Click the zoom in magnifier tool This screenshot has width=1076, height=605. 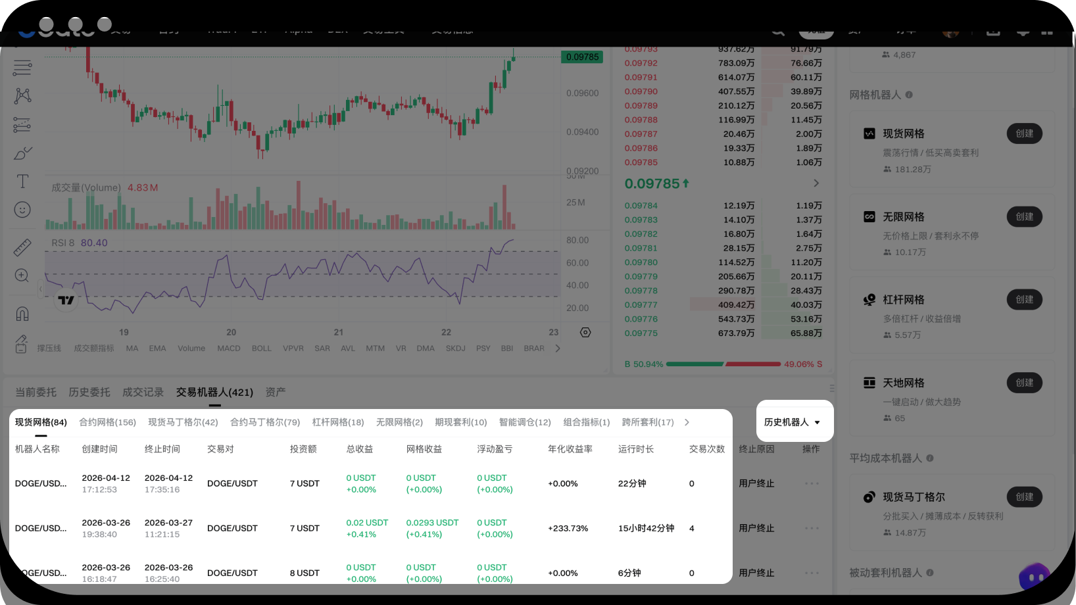coord(22,276)
